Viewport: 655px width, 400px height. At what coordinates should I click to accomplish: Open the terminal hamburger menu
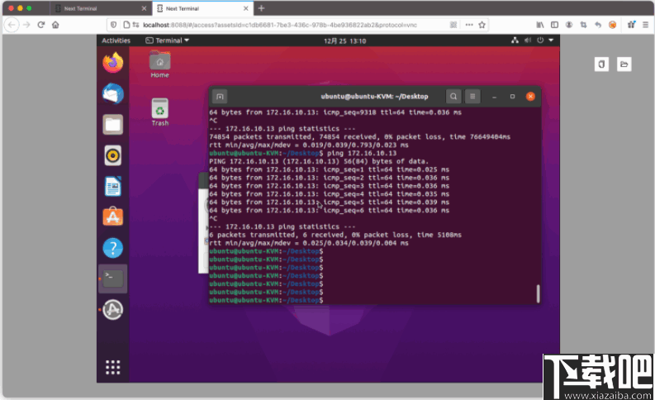[x=472, y=97]
